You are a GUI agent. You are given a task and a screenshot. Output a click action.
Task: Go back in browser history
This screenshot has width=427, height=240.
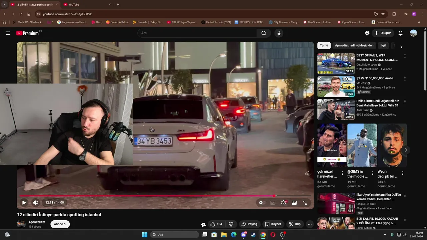pos(5,14)
